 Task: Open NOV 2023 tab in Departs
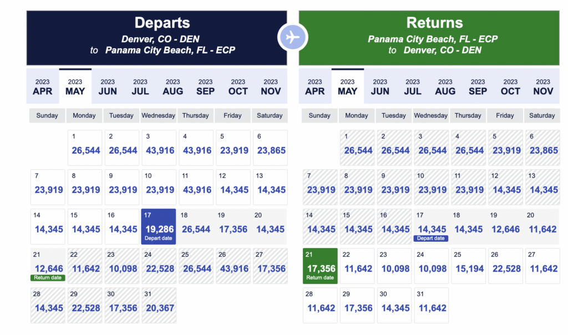point(271,87)
